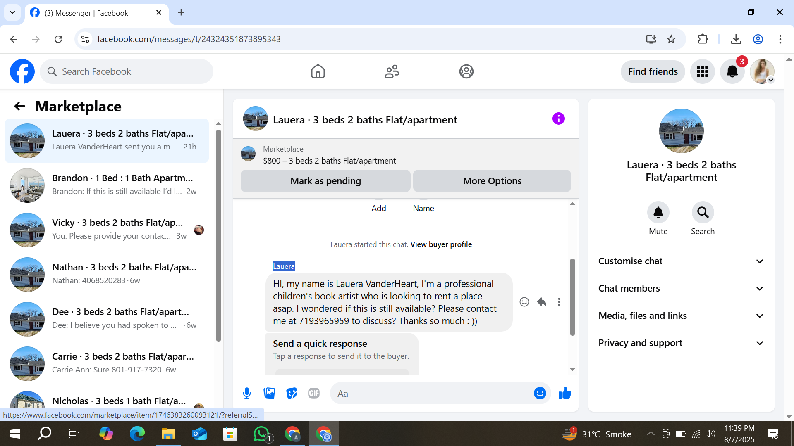Open the GIF picker
Screen dimensions: 794x446
[x=314, y=393]
